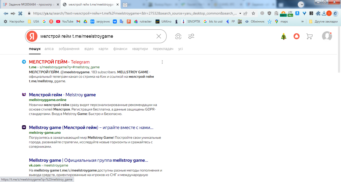Viewport: 341px width, 182px height.
Task: Open the Yandex account avatar menu
Action: 327,36
